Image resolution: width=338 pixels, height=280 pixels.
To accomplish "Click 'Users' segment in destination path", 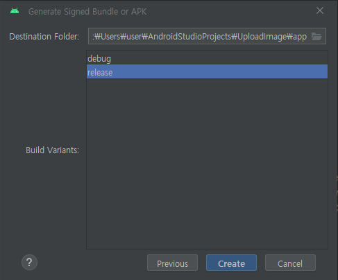I will [110, 37].
